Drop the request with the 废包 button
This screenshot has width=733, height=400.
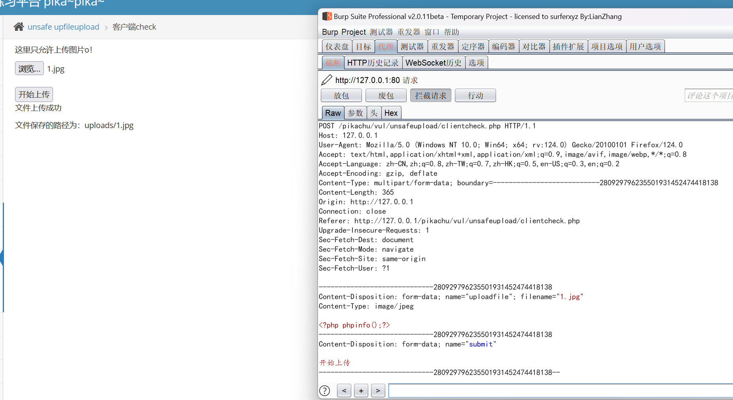(386, 96)
